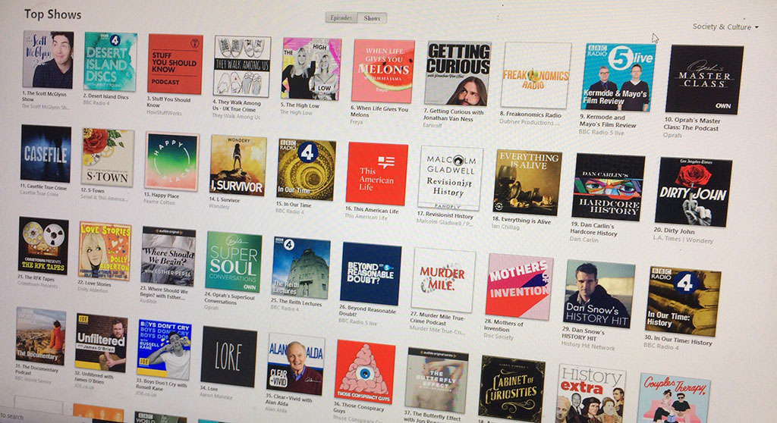Open Clear+Vivid with Alan Alda artwork
The height and width of the screenshot is (423, 777).
[296, 364]
